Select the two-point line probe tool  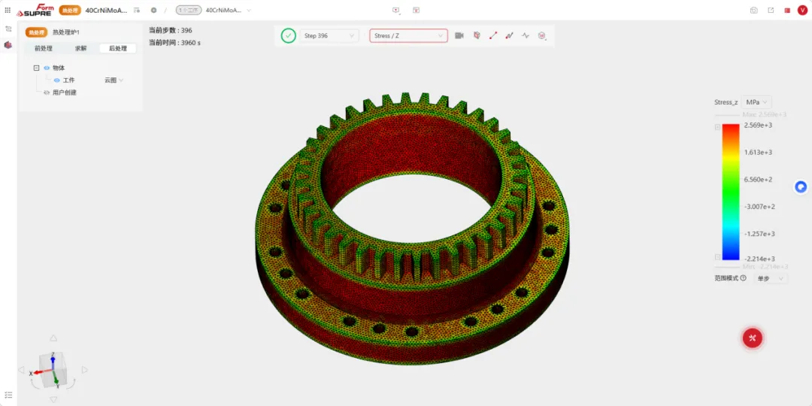click(x=493, y=36)
